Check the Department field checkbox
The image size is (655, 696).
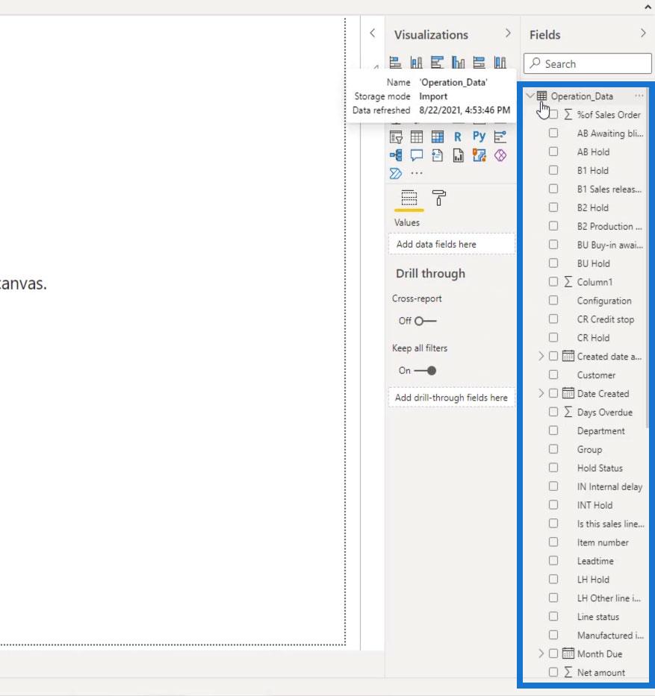point(553,431)
